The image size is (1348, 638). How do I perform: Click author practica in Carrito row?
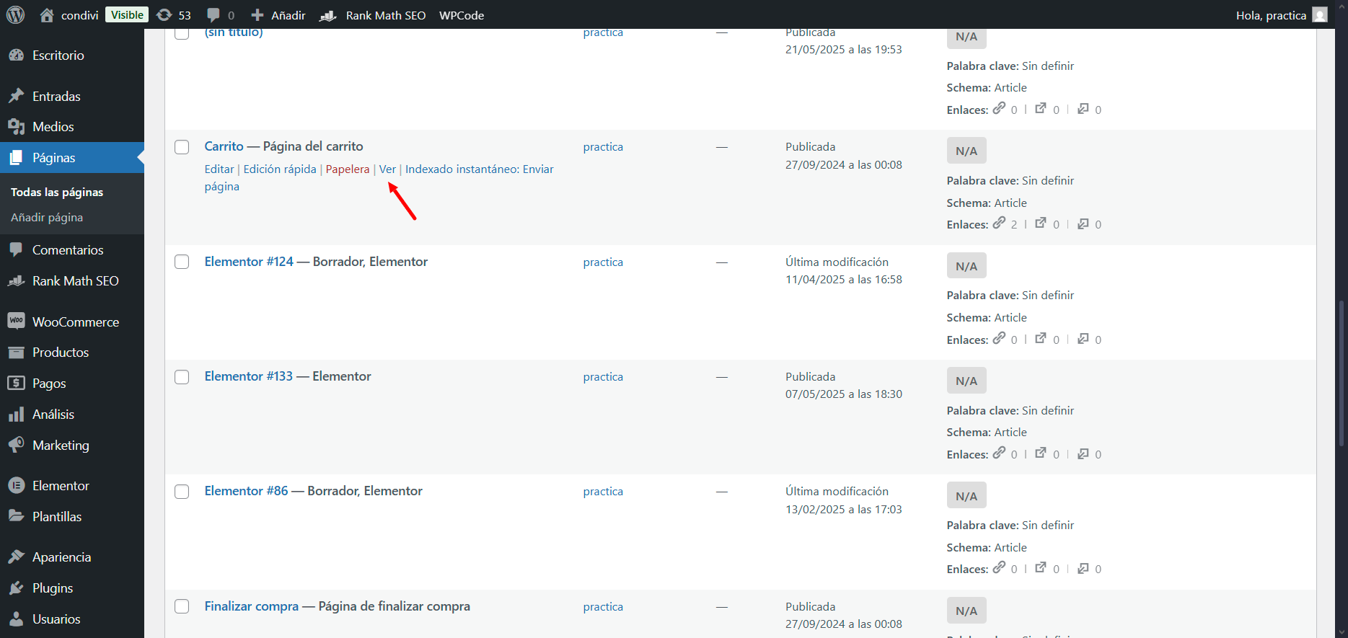pyautogui.click(x=603, y=147)
